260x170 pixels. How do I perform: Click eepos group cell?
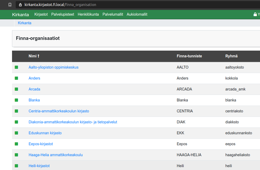[x=230, y=144]
